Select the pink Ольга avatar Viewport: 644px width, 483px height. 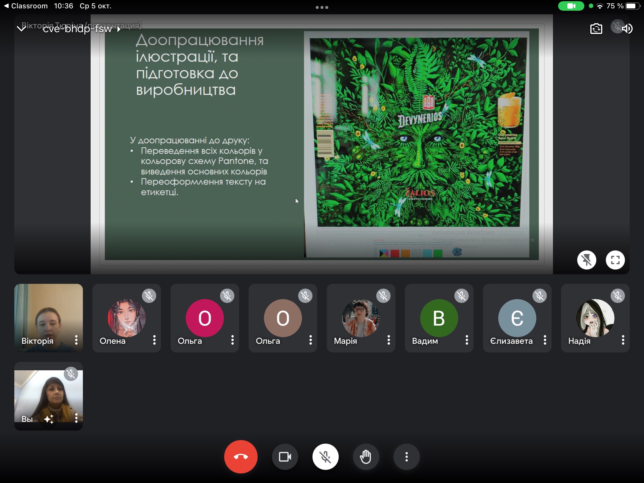coord(205,318)
